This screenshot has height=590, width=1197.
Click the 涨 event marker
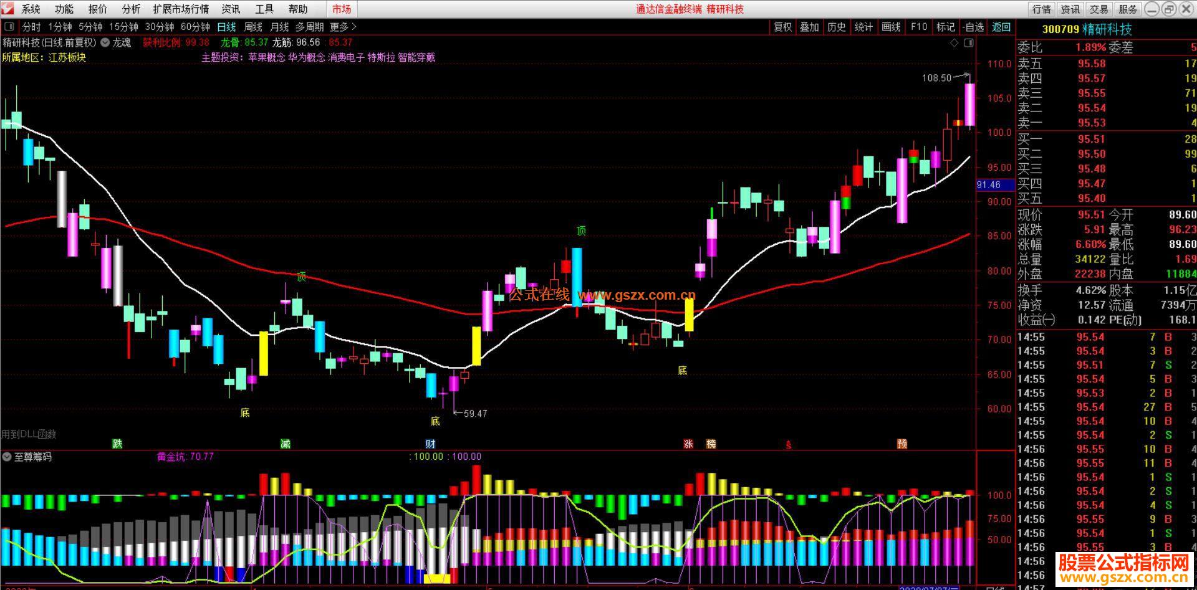[688, 444]
